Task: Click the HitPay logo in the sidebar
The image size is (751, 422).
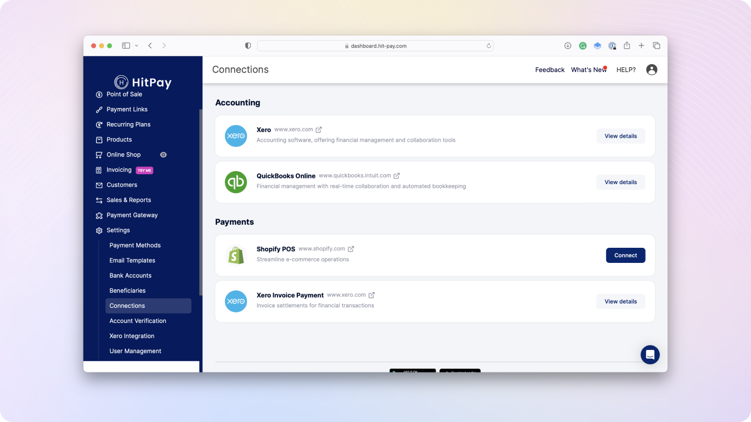Action: (x=143, y=82)
